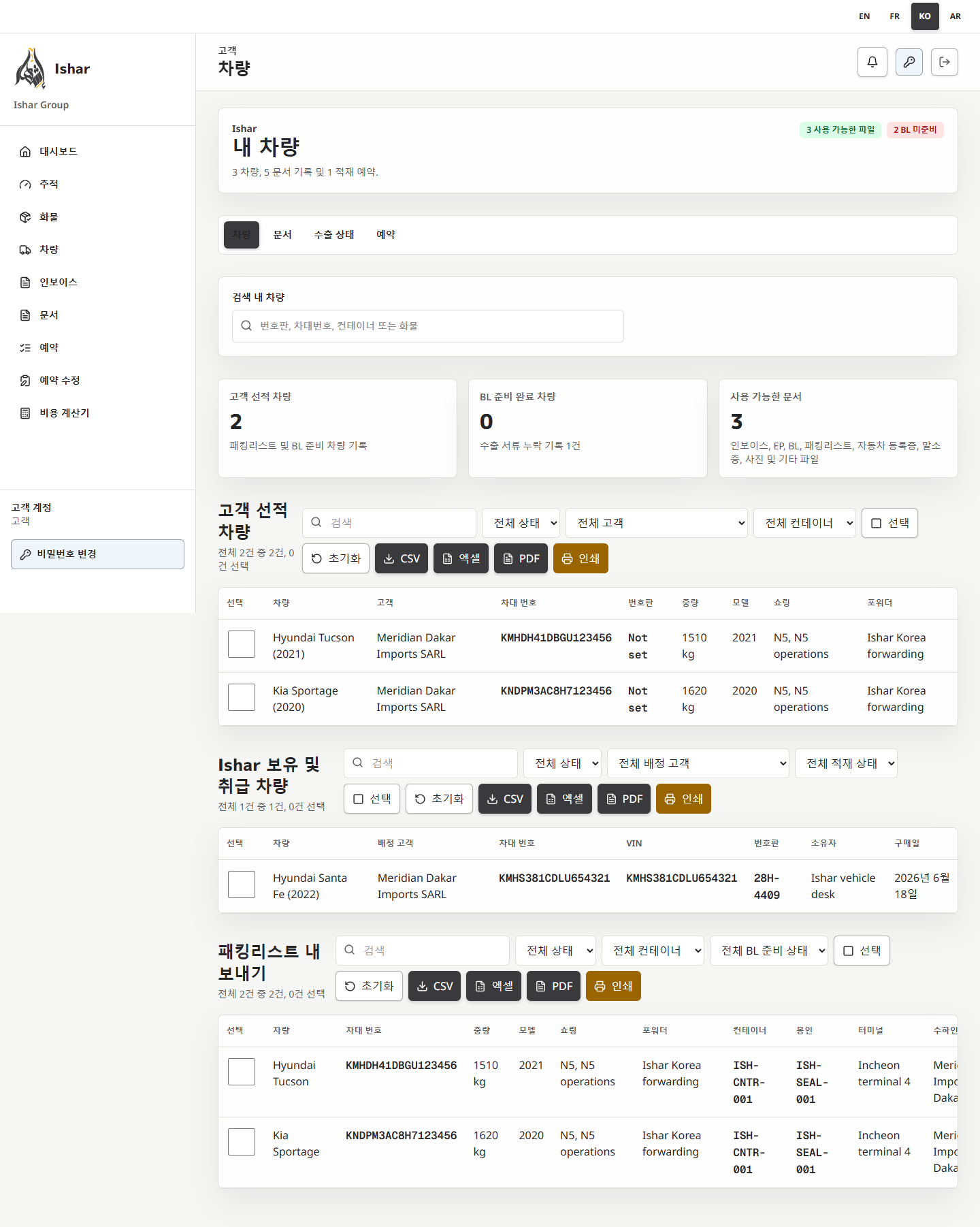Expand the 전체 BL 준비 상태 dropdown
Viewport: 980px width, 1227px height.
coord(769,951)
